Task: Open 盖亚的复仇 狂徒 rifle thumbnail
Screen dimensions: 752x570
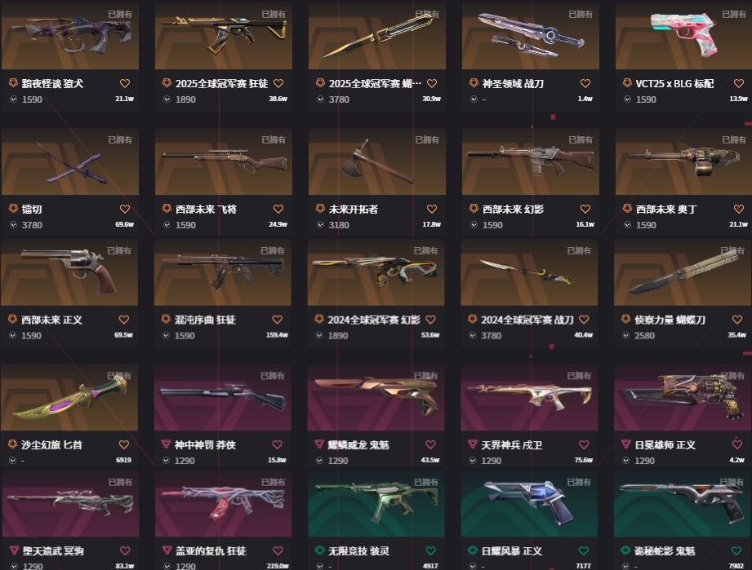Action: pyautogui.click(x=224, y=504)
